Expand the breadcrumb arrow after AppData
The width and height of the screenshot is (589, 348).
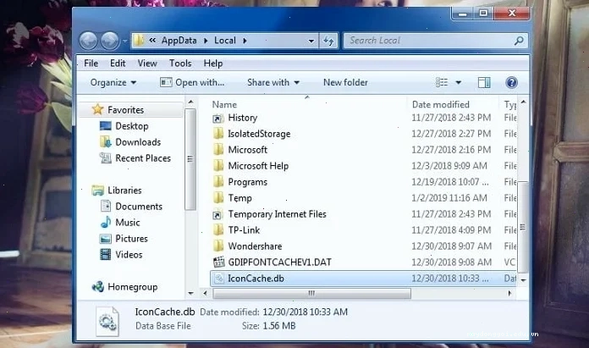click(x=206, y=41)
